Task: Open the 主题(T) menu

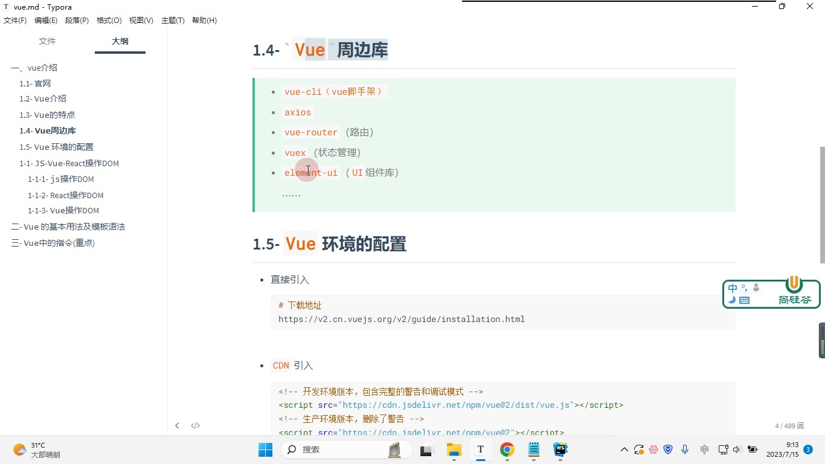Action: [x=173, y=21]
